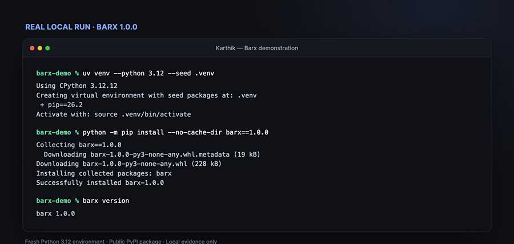
Task: Click the green zoom traffic light button
Action: pos(47,48)
